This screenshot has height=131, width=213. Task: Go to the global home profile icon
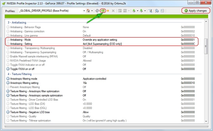[88, 11]
